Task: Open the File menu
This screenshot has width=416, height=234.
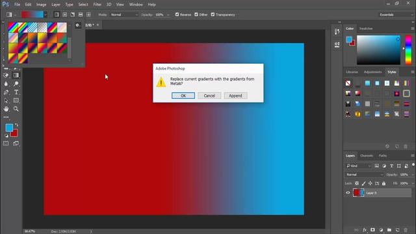Action: pyautogui.click(x=17, y=5)
